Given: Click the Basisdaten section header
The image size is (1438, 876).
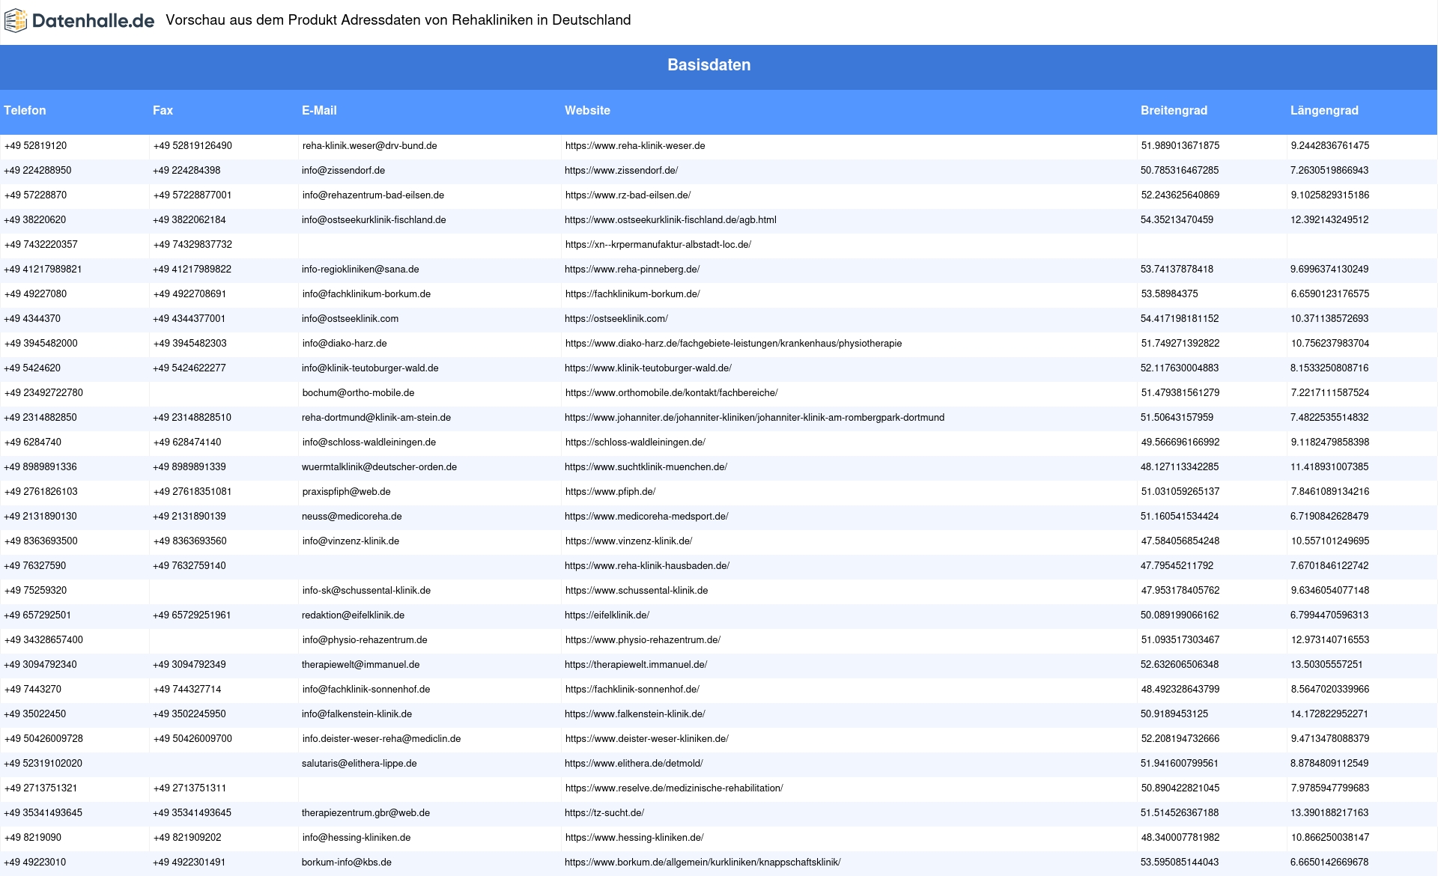Looking at the screenshot, I should pos(709,65).
